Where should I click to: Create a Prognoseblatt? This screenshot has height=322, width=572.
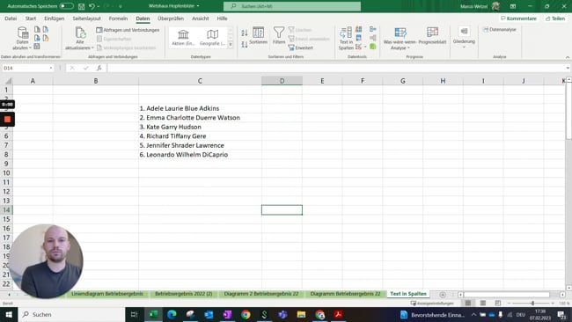tap(432, 36)
